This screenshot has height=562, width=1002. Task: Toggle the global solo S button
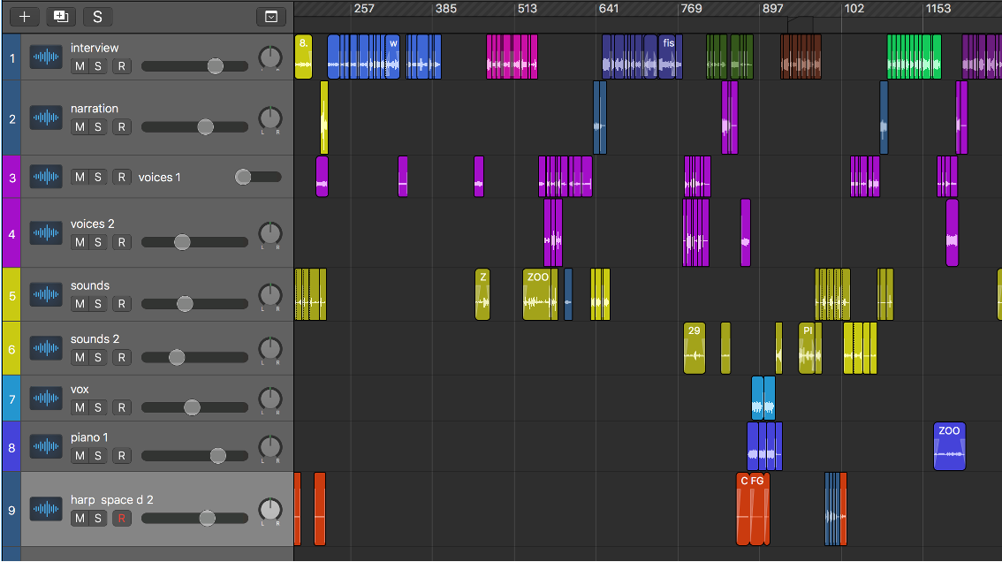pos(97,16)
